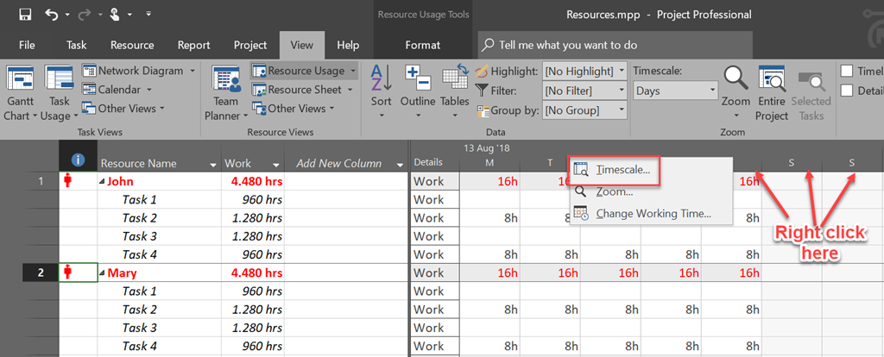Toggle the Details checkbox

(x=847, y=91)
